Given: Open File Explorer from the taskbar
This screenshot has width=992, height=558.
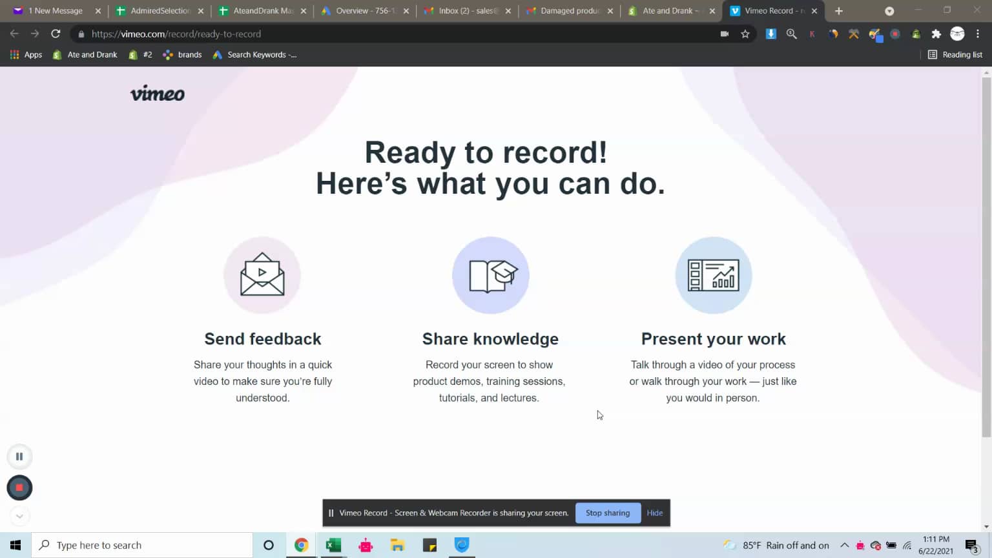Looking at the screenshot, I should pyautogui.click(x=397, y=545).
